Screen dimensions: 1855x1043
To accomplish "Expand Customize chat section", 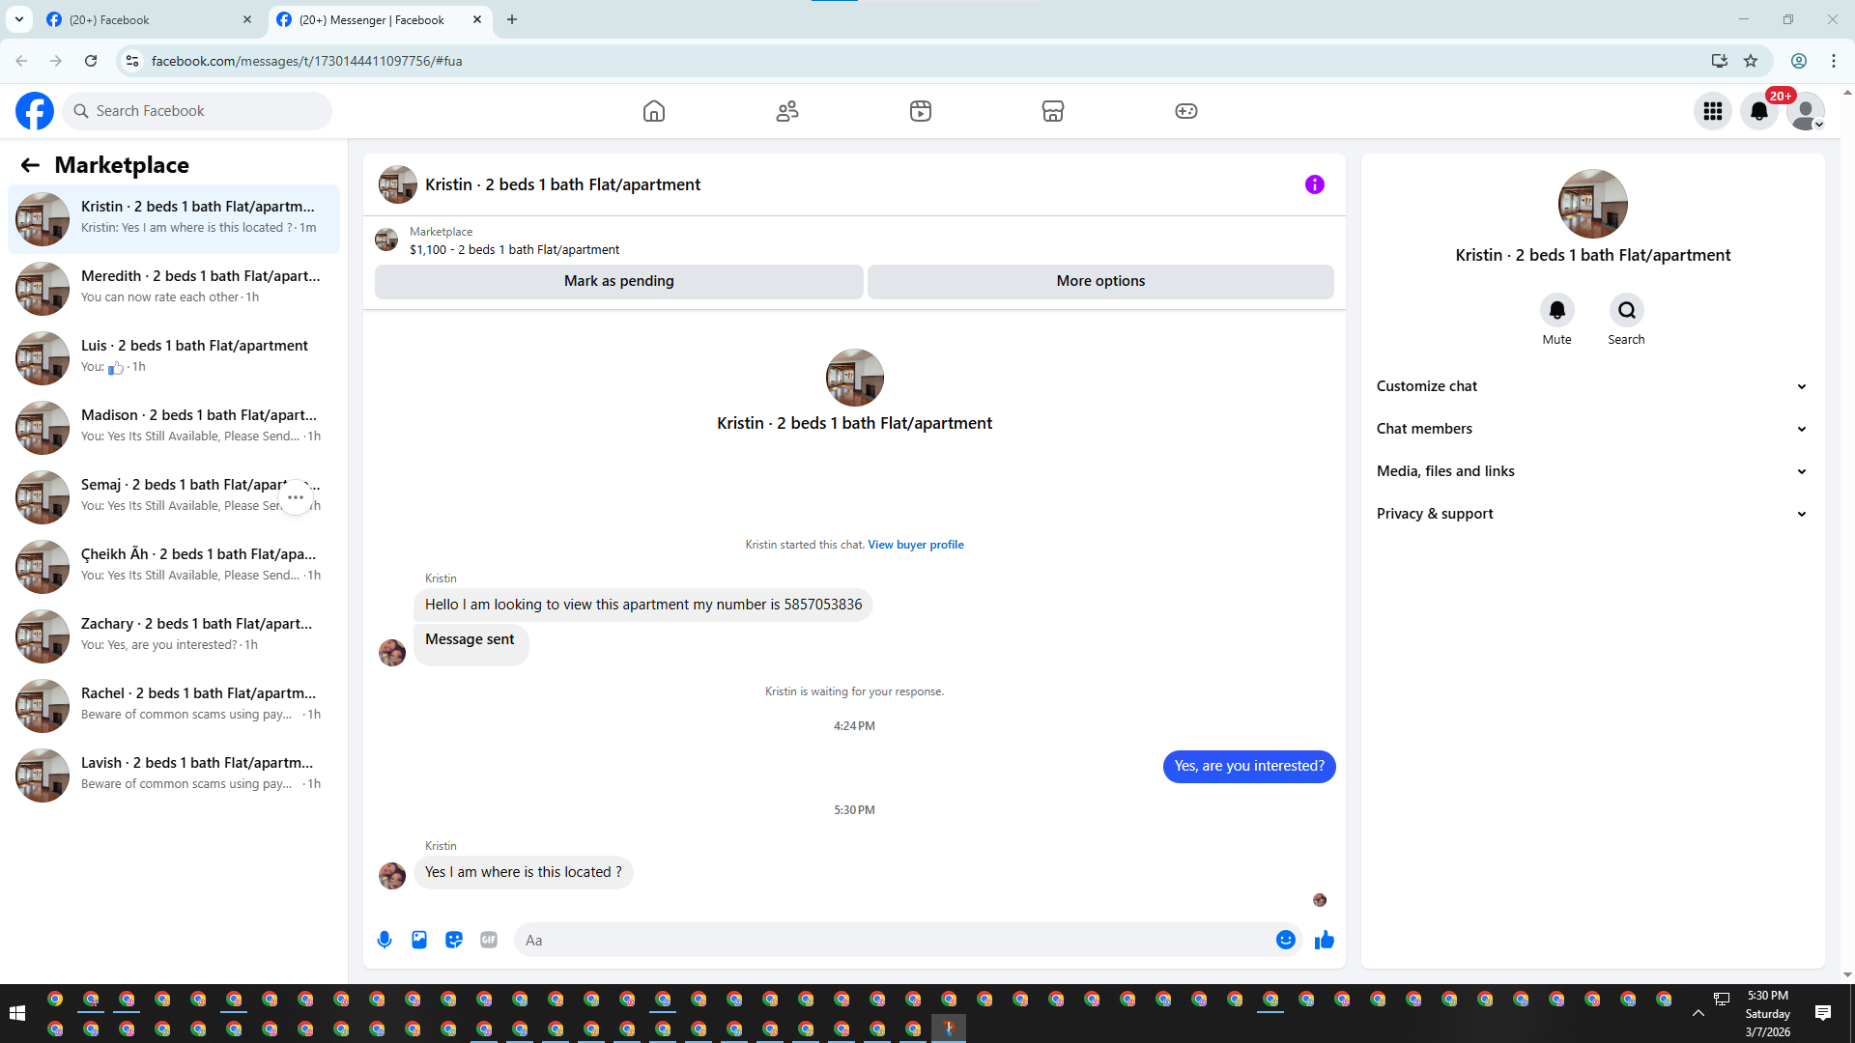I will 1592,386.
